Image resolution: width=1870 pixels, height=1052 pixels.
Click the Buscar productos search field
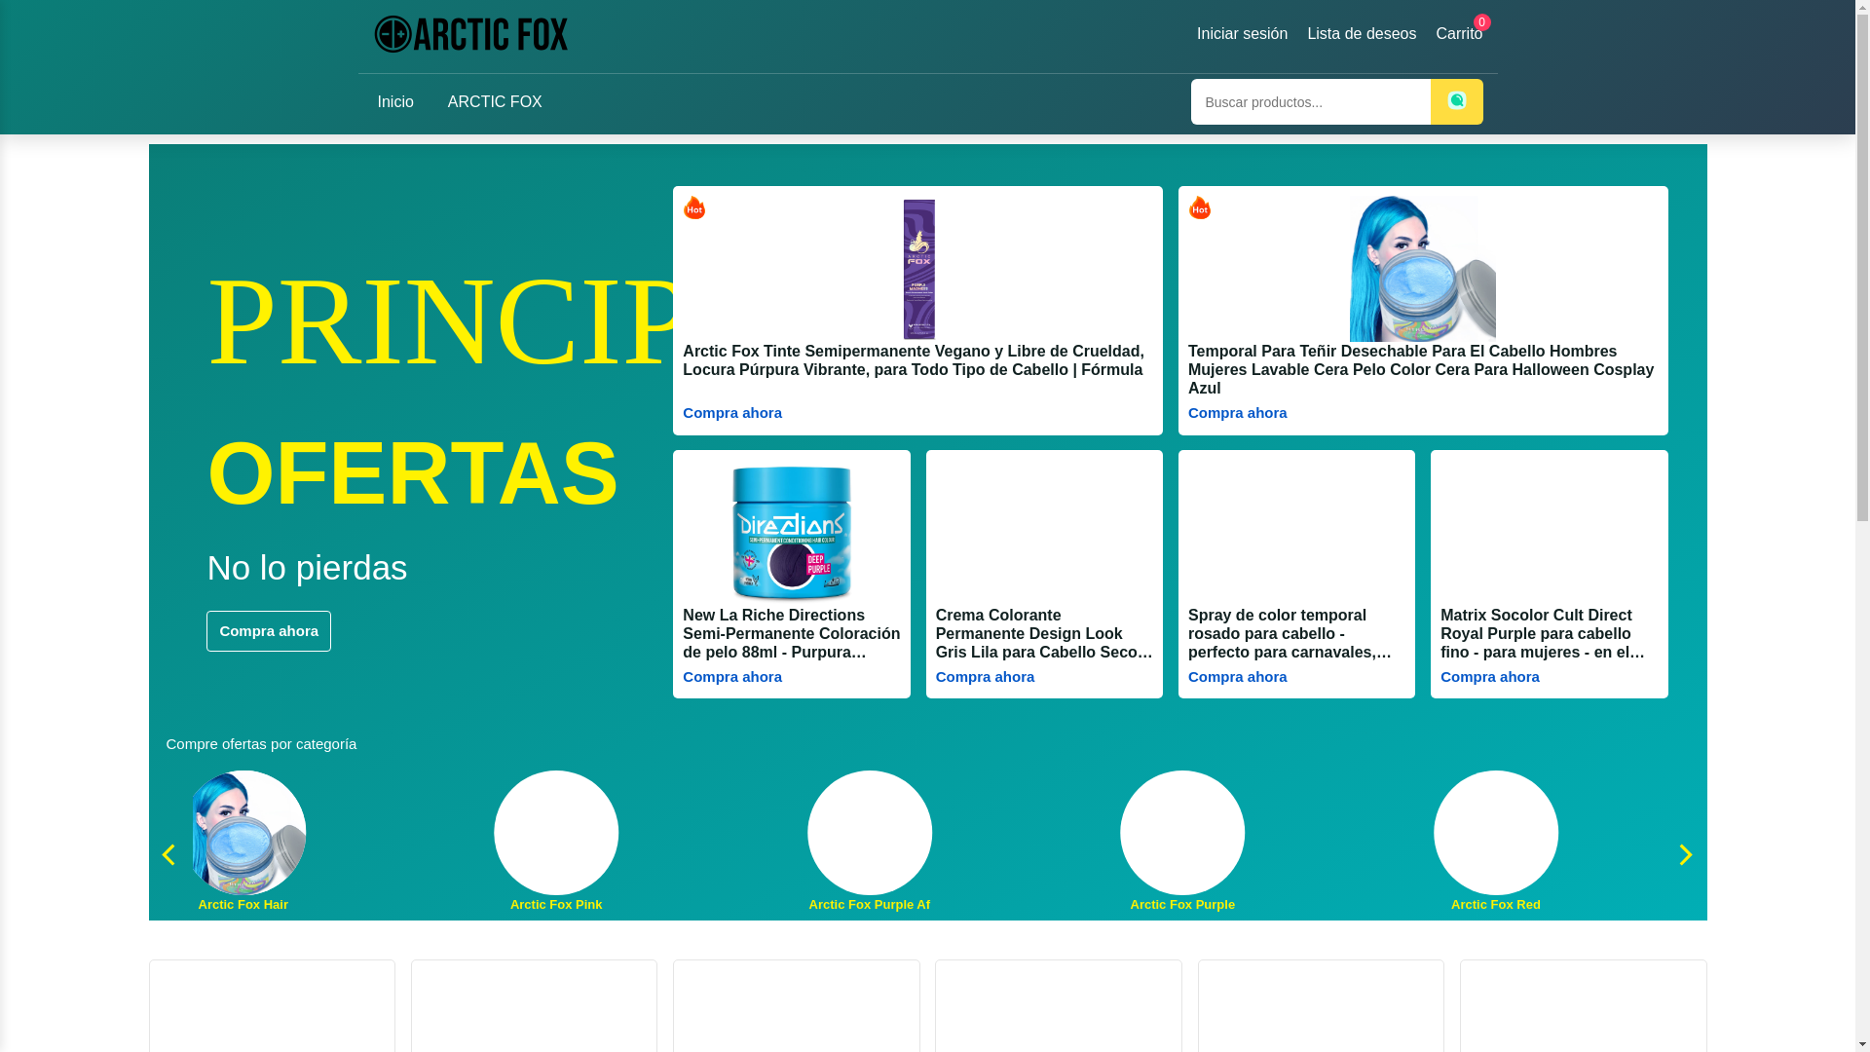[1310, 102]
